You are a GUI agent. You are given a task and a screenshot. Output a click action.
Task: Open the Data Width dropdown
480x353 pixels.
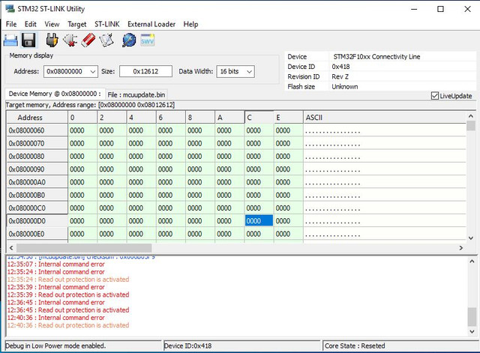[250, 72]
